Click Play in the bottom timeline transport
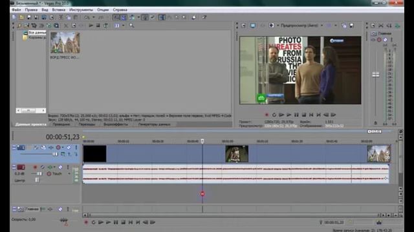Image resolution: width=414 pixels, height=232 pixels. (108, 222)
